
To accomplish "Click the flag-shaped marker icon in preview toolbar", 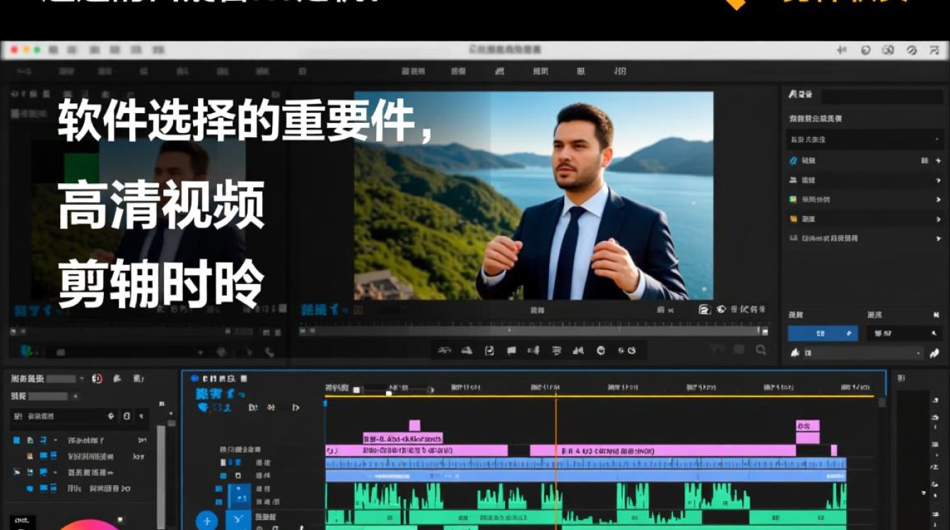I will pos(512,350).
